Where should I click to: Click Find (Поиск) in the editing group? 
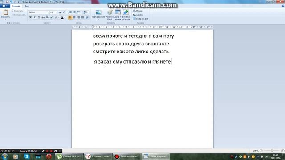[x=138, y=11]
